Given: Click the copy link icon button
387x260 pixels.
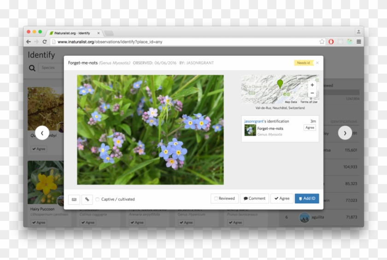Looking at the screenshot, I should pos(87,199).
